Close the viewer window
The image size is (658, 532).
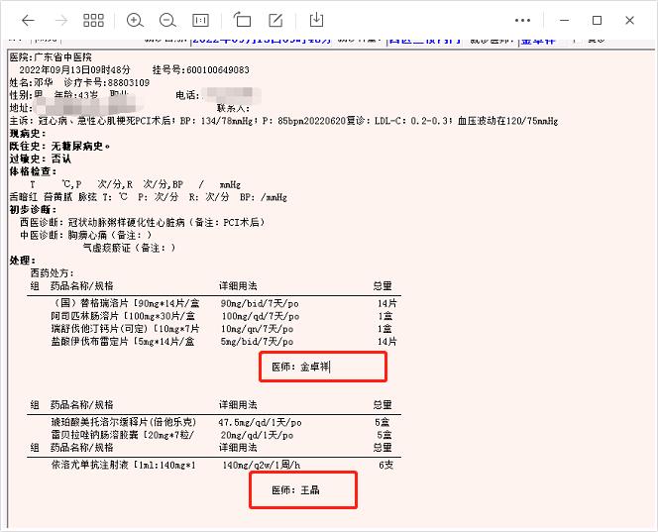click(x=629, y=20)
